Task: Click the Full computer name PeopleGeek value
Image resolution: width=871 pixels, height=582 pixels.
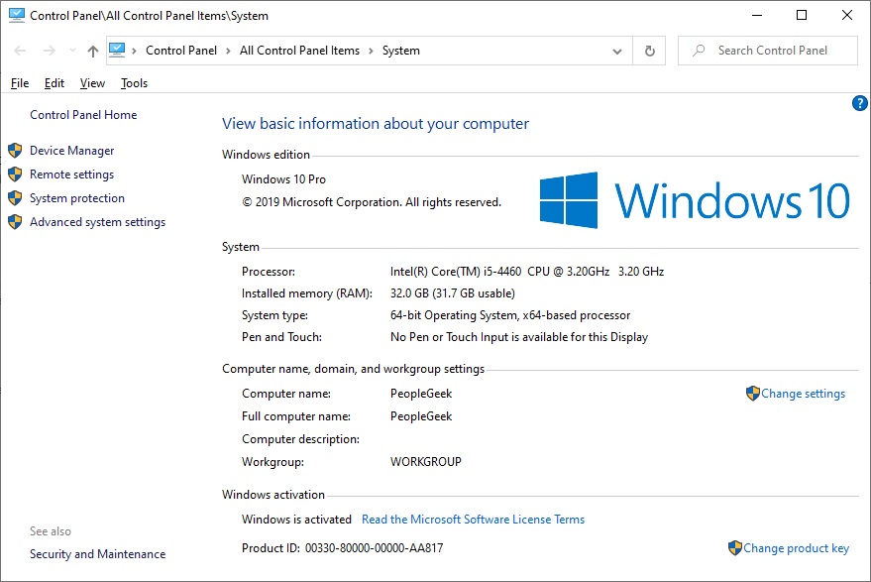Action: (421, 416)
